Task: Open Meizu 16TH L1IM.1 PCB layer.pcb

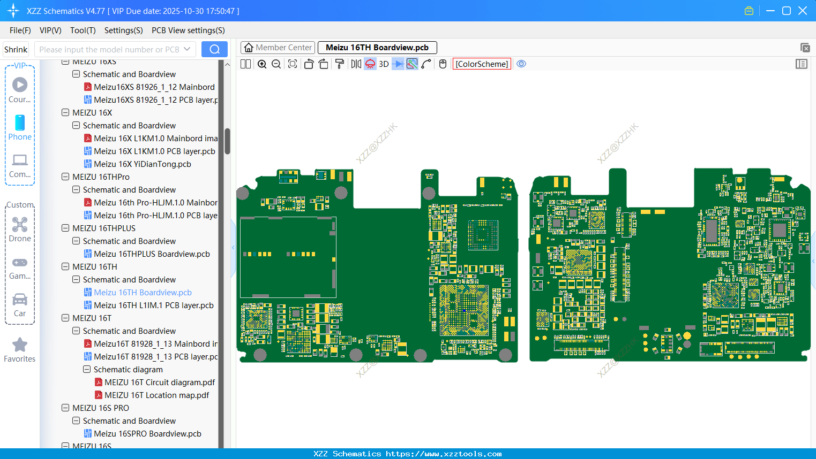Action: click(153, 305)
